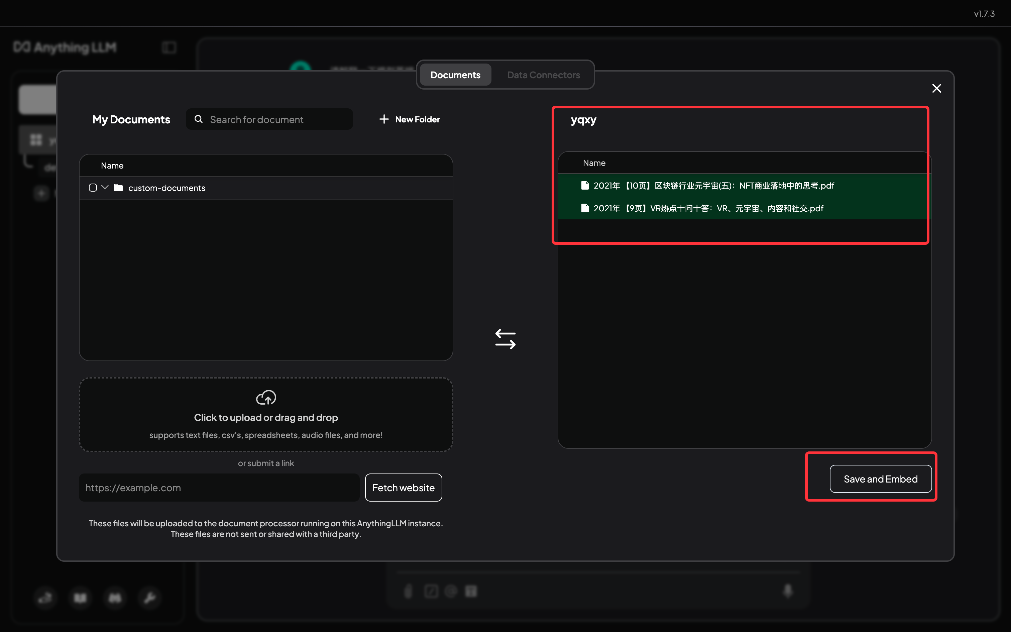The image size is (1011, 632).
Task: Click the wrench icon in the sidebar footer
Action: (x=149, y=598)
